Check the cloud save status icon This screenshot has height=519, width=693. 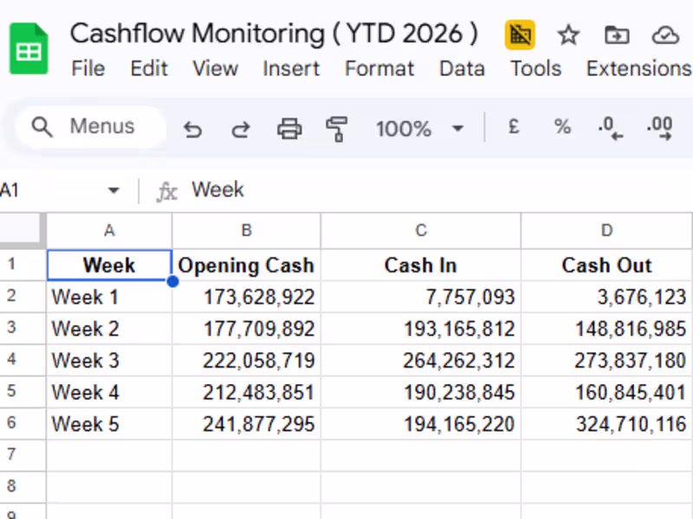point(664,35)
